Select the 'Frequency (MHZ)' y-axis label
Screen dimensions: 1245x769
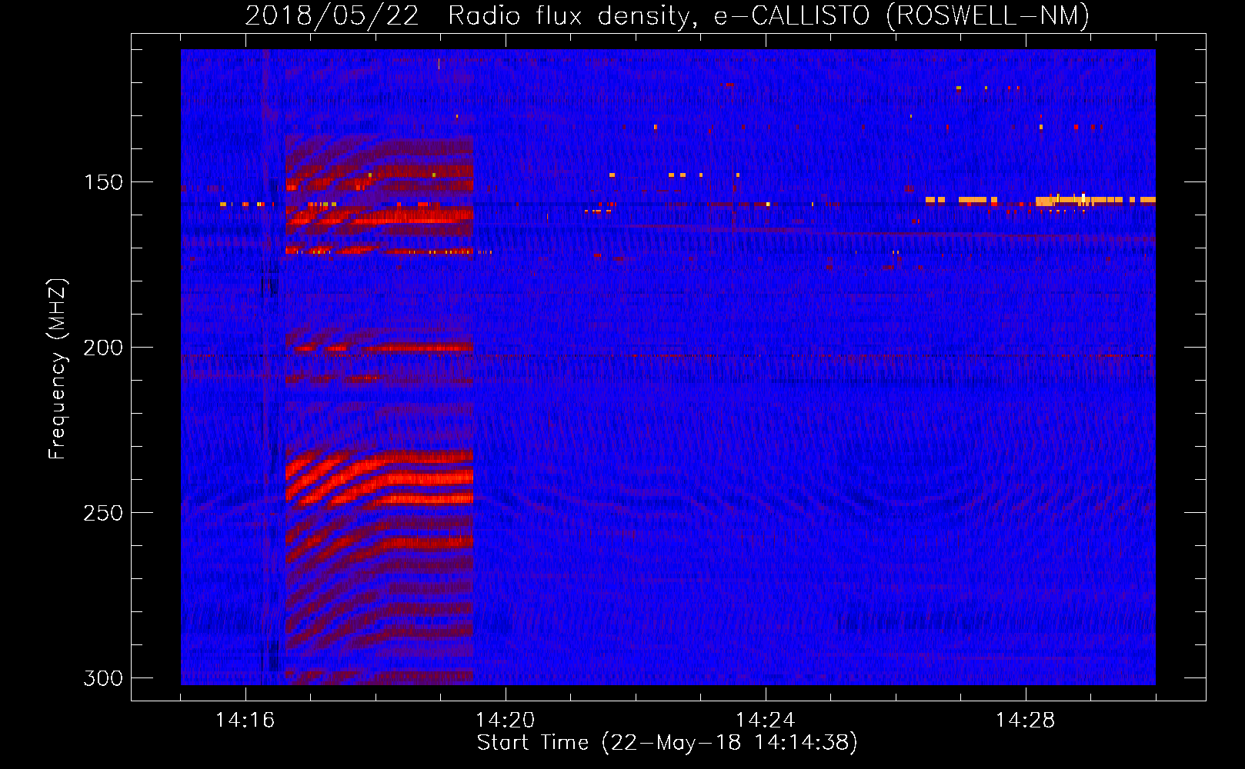tap(58, 369)
